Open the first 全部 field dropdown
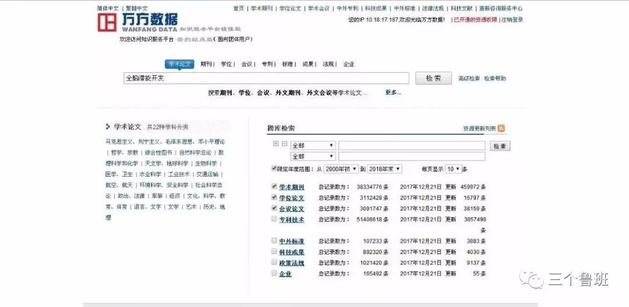 pos(313,145)
